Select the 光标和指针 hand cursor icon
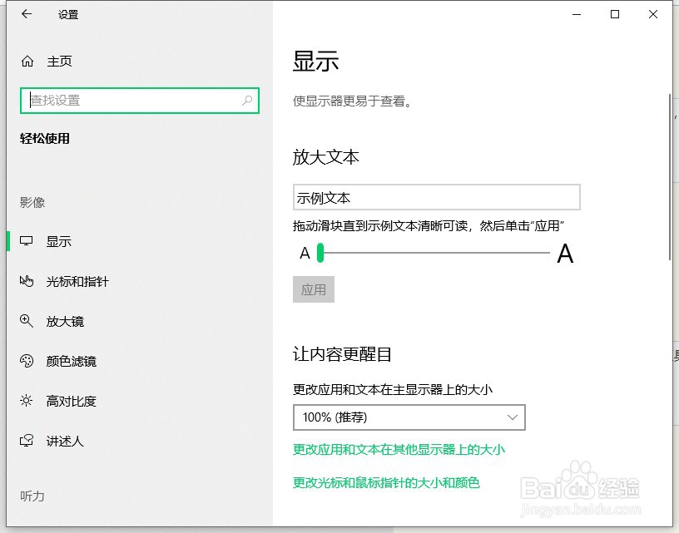The image size is (679, 533). click(27, 281)
